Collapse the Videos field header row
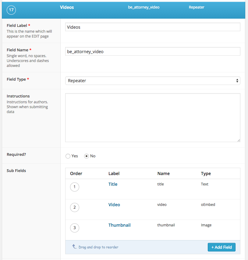Viewport: 248px width, 260px height. pos(123,10)
